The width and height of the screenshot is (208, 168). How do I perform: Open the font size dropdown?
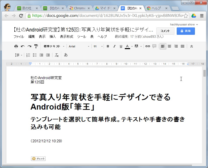click(95, 46)
